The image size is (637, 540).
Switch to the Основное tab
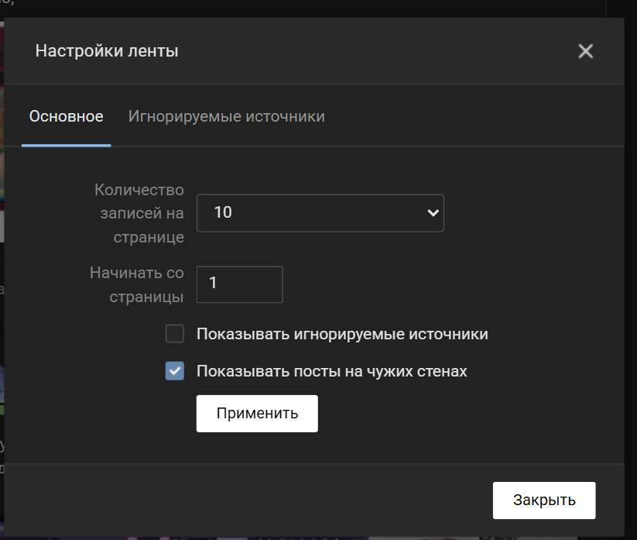67,116
